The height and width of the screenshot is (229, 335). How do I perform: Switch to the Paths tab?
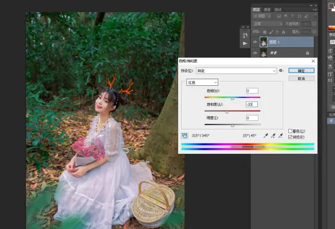[x=277, y=9]
